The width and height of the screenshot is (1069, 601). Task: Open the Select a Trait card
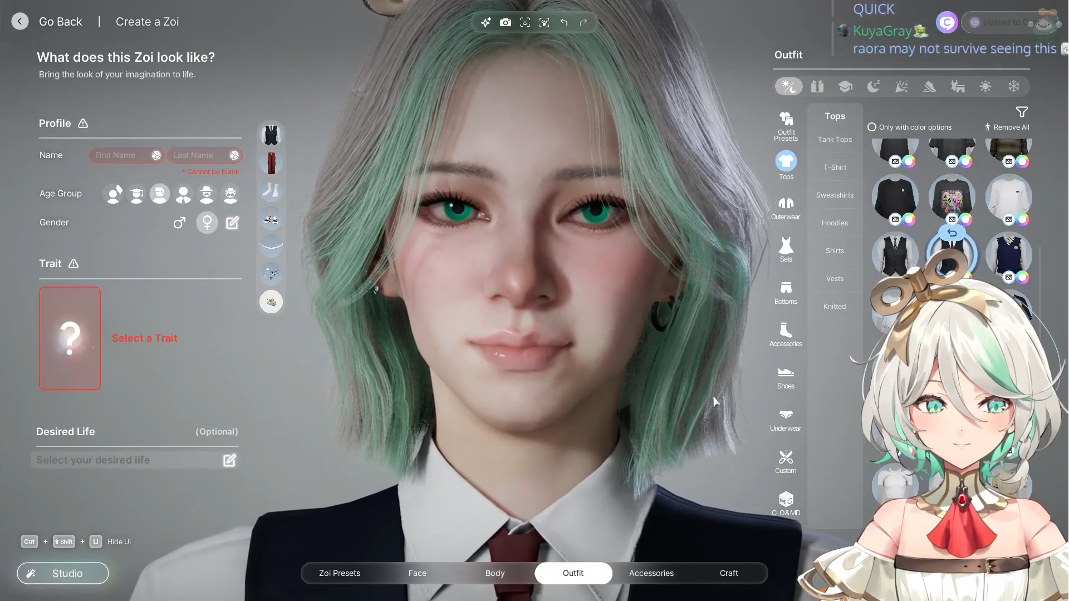pyautogui.click(x=70, y=338)
